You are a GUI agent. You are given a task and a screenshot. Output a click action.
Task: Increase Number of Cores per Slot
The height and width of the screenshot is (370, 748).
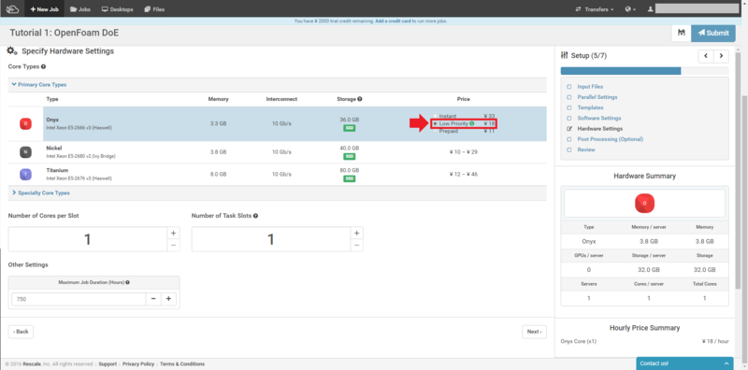(173, 234)
